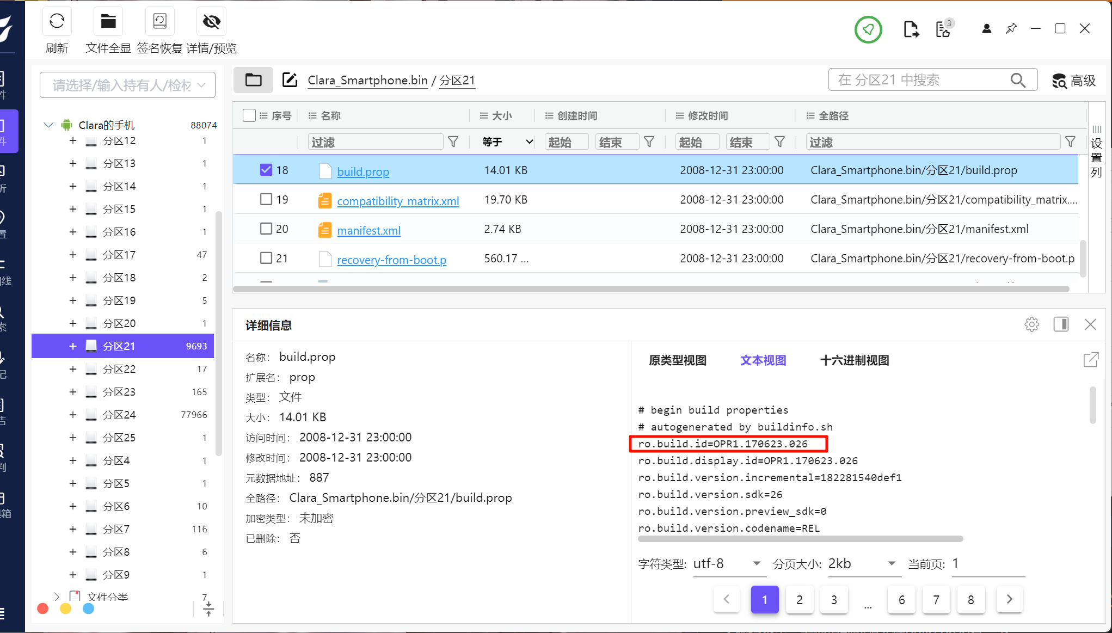Click the edit path pencil icon
1112x633 pixels.
290,80
